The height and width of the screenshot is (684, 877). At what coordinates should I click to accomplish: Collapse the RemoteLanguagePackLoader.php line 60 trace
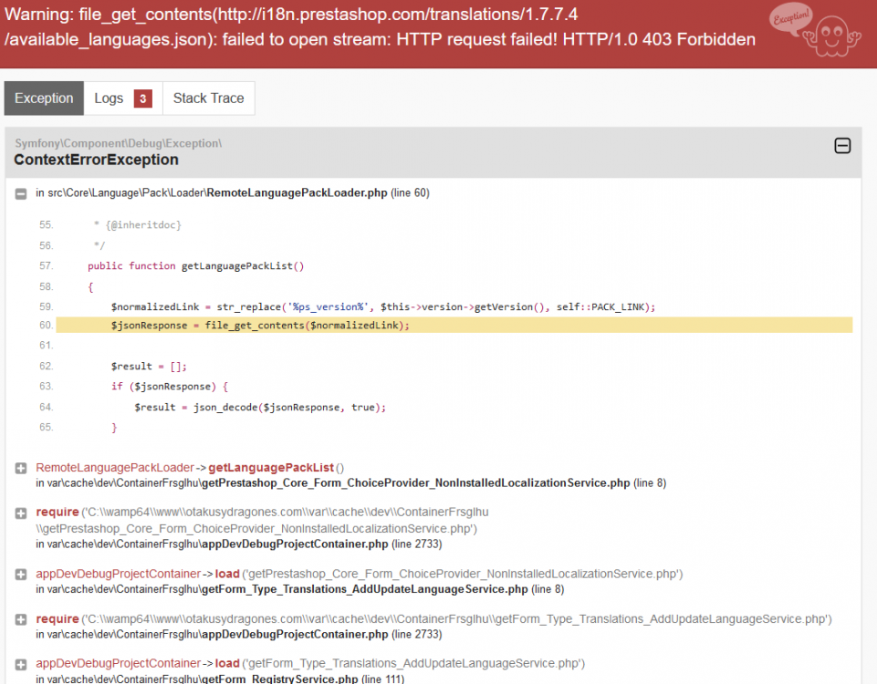(x=21, y=194)
